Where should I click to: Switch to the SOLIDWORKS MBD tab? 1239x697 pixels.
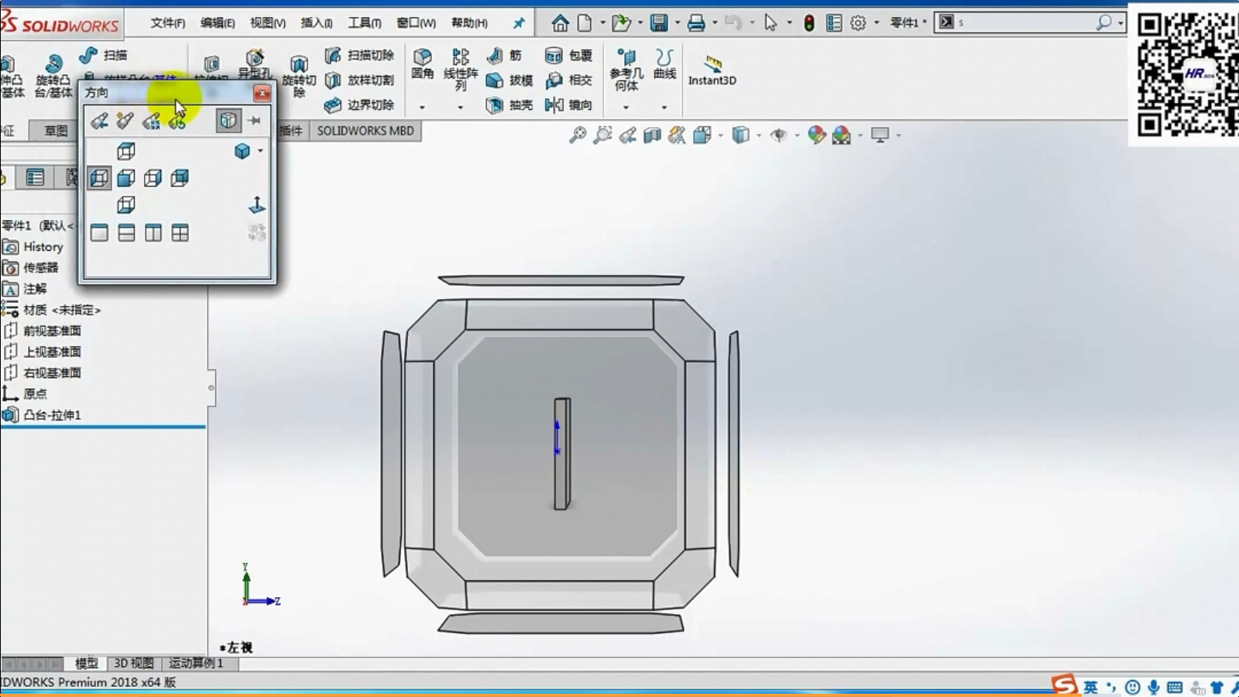click(x=366, y=131)
